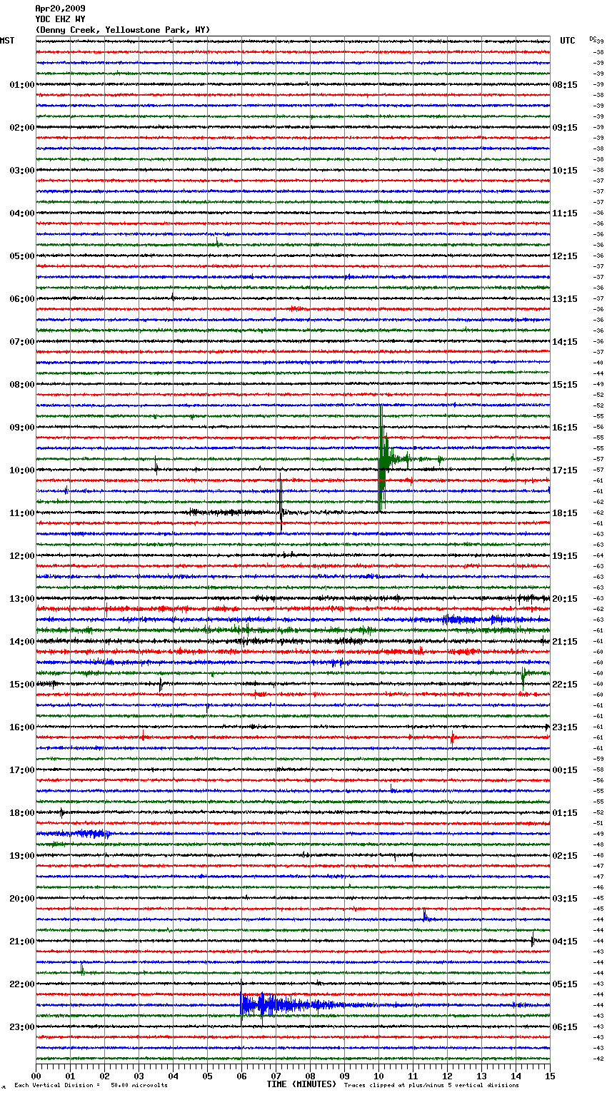Select the 13:00 MST time label
This screenshot has height=1095, width=607.
pyautogui.click(x=22, y=599)
